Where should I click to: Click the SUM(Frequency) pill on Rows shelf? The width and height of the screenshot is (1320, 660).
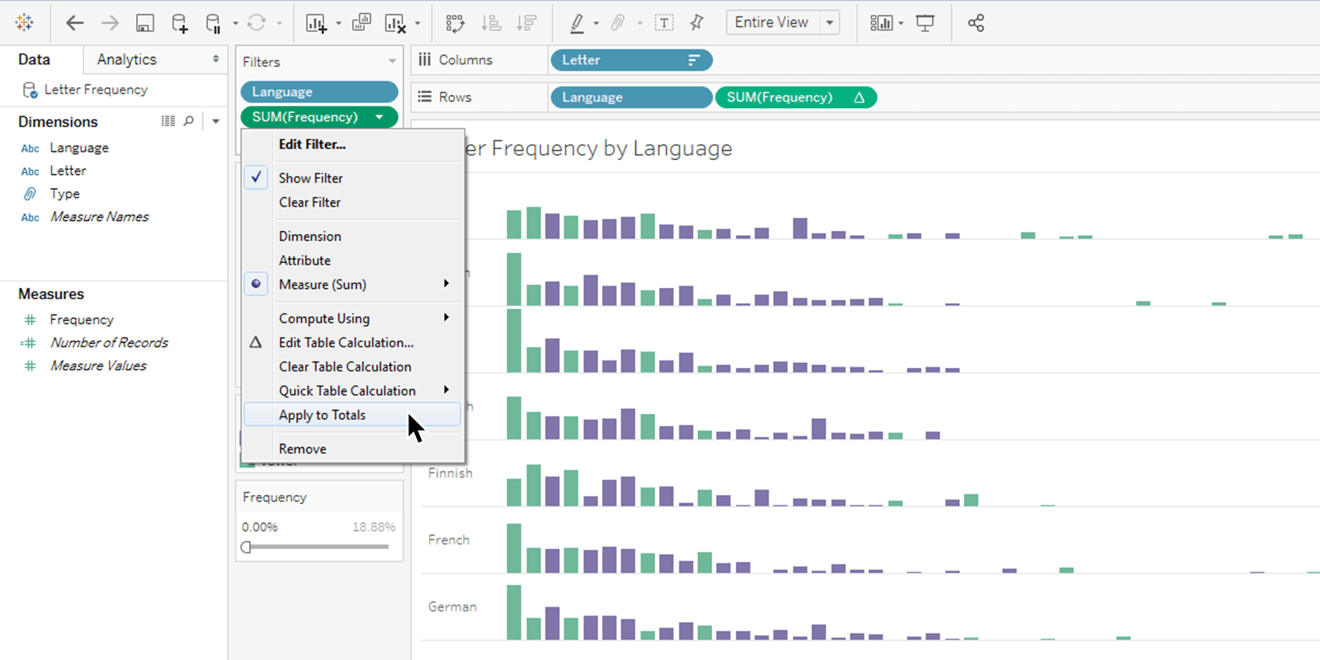(796, 97)
